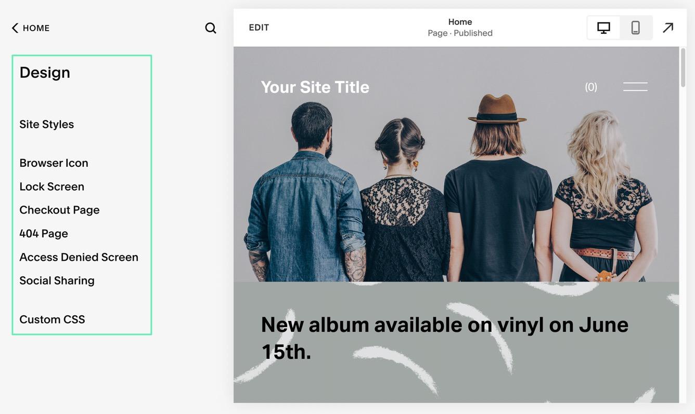Image resolution: width=695 pixels, height=414 pixels.
Task: Click Your Site Title link
Action: click(315, 87)
